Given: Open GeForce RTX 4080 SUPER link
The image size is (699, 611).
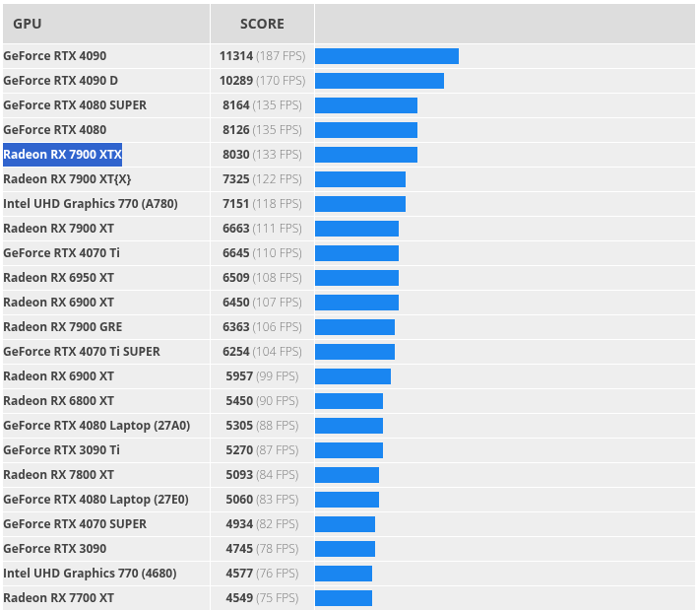Looking at the screenshot, I should 75,105.
